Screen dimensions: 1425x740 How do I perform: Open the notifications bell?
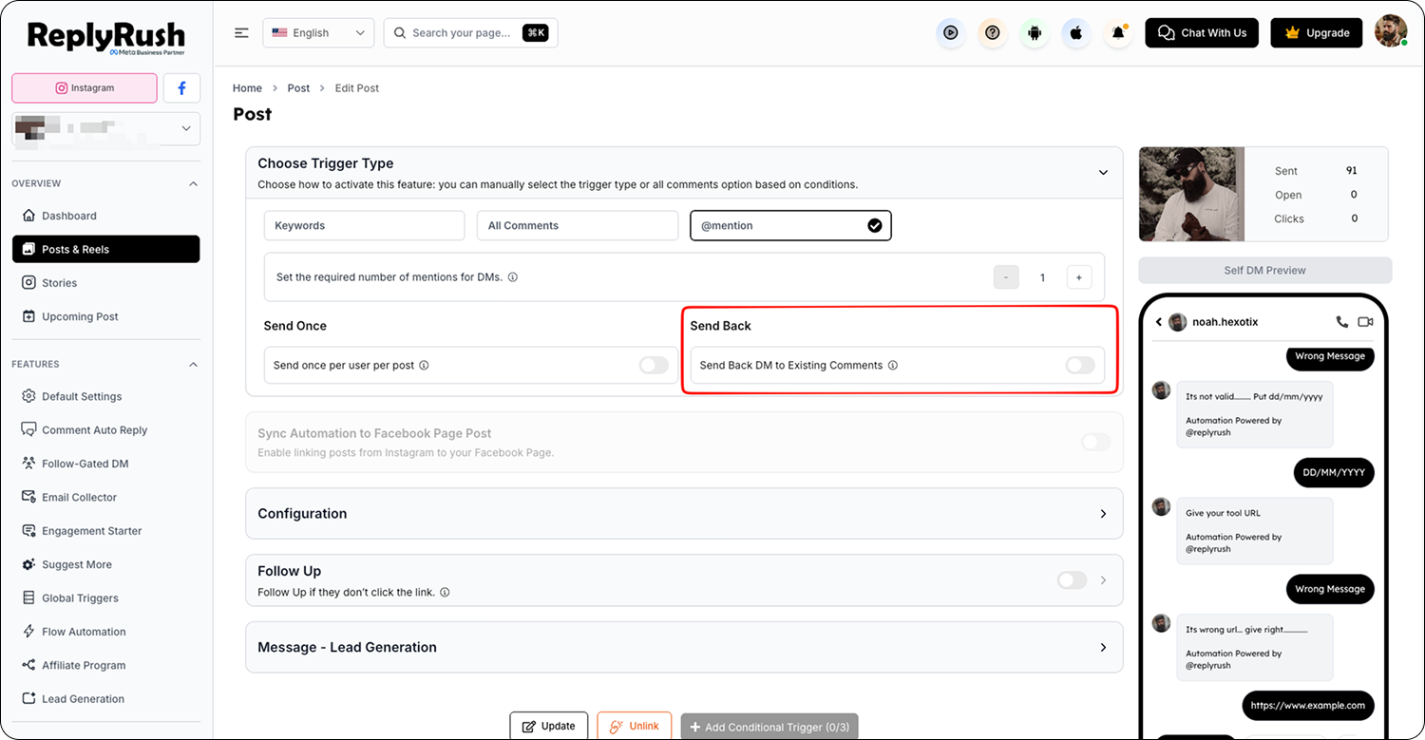click(1118, 33)
